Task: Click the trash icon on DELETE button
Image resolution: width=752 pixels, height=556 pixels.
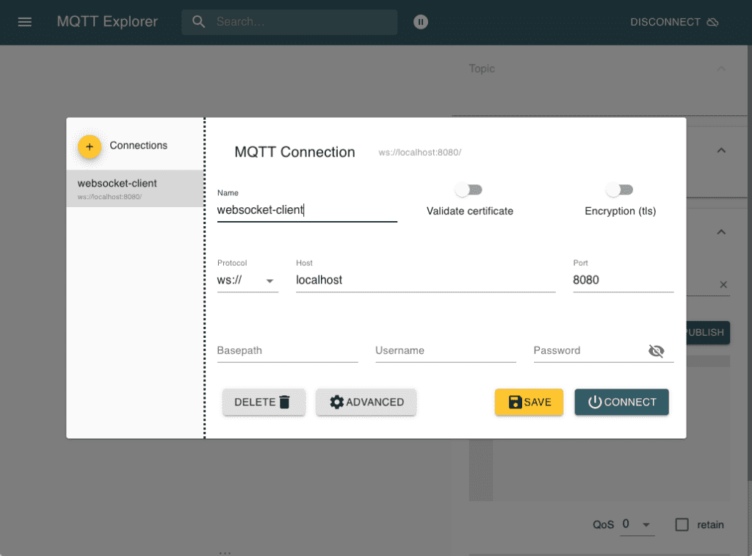Action: point(283,402)
